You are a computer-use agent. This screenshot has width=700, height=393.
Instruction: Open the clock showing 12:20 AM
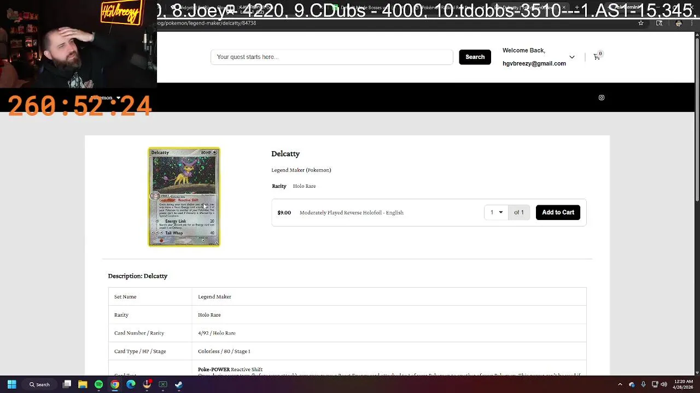684,384
